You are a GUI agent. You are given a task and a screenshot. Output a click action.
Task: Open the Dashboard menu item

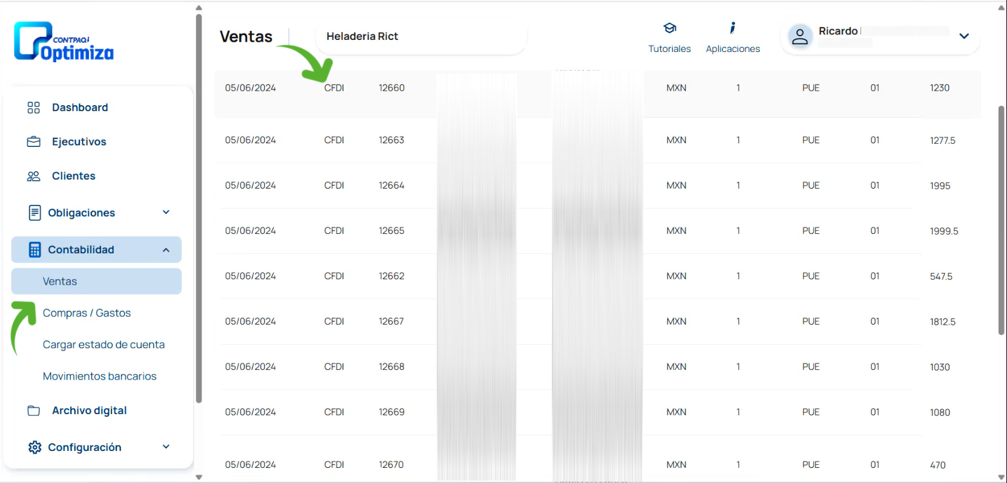pyautogui.click(x=80, y=108)
